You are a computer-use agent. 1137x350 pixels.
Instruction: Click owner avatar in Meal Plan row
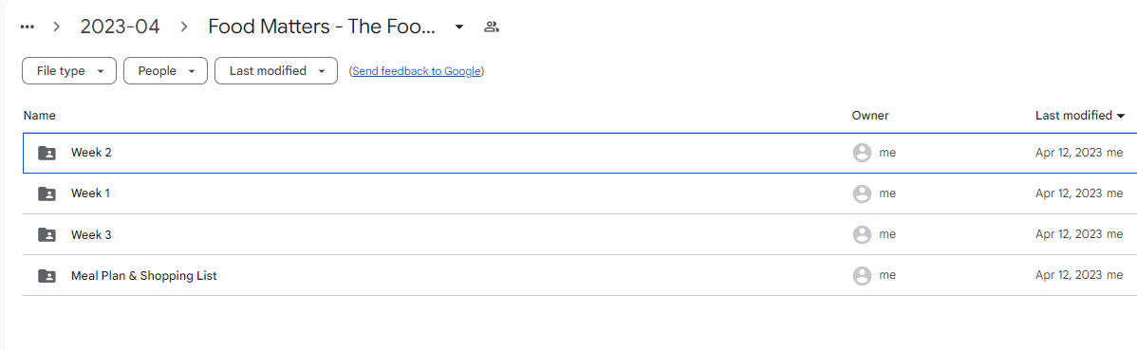pos(862,276)
